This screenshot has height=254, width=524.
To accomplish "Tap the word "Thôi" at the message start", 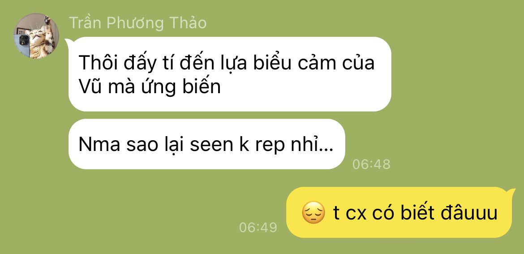I will [x=98, y=63].
